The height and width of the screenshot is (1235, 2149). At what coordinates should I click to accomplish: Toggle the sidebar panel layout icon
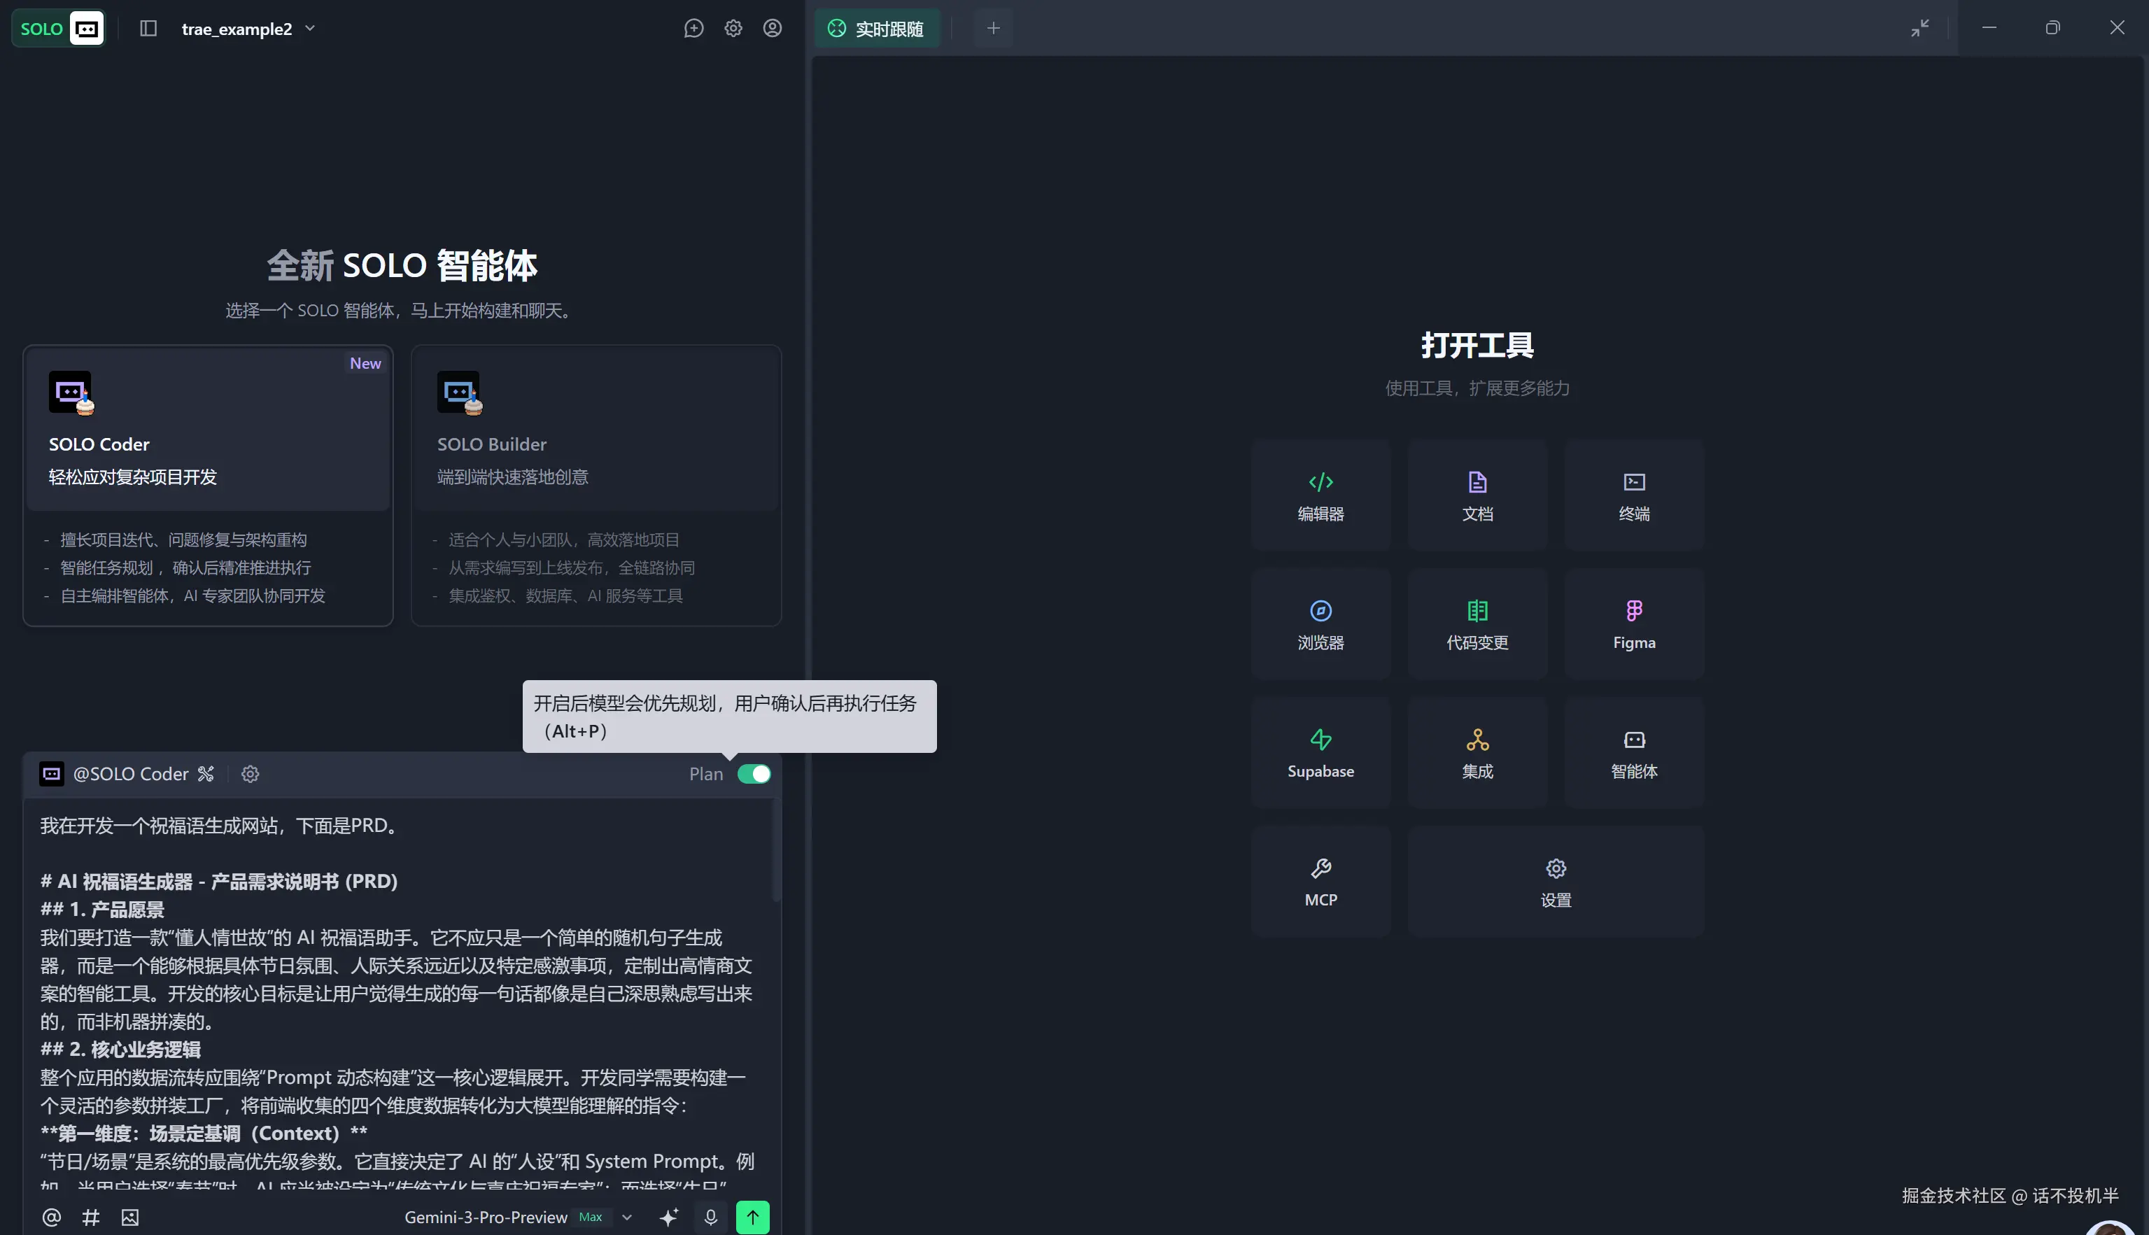pyautogui.click(x=148, y=28)
